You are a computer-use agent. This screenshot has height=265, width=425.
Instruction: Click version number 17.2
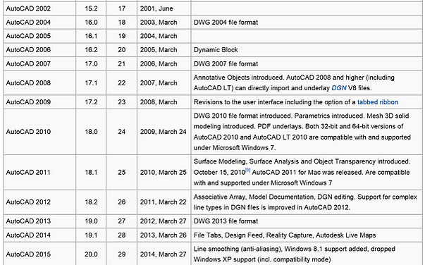tap(91, 102)
